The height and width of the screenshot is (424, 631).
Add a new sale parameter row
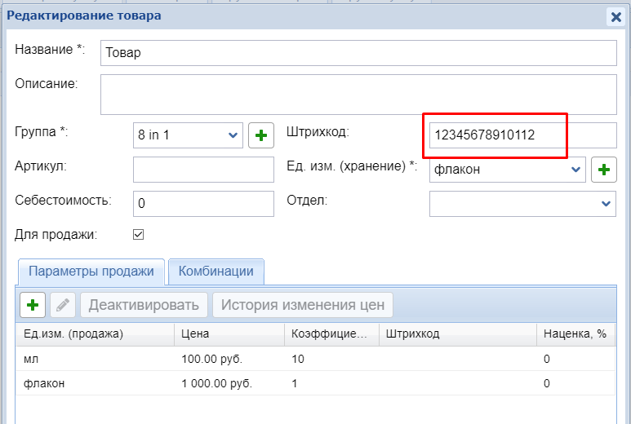pos(33,305)
